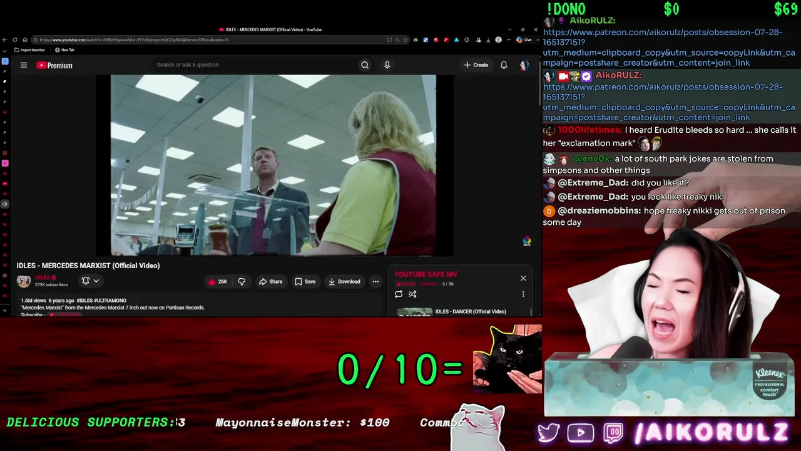Click the 1000lifetimes username in chat
This screenshot has height=451, width=801.
[x=589, y=130]
